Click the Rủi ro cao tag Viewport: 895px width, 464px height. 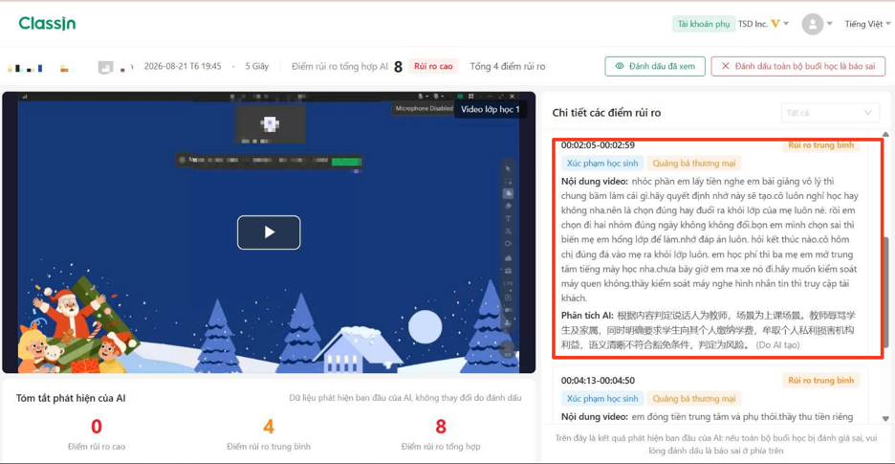pos(433,66)
